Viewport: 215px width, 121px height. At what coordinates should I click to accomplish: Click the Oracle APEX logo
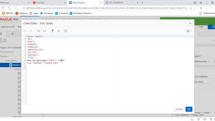tap(9, 19)
